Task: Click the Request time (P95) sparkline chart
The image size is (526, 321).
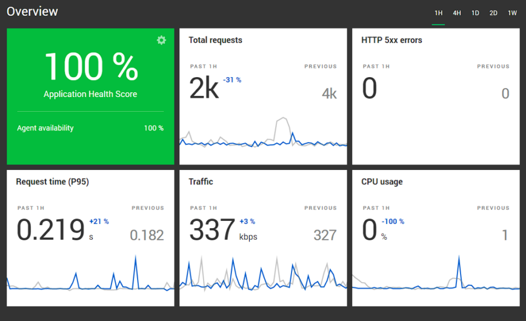Action: 90,273
